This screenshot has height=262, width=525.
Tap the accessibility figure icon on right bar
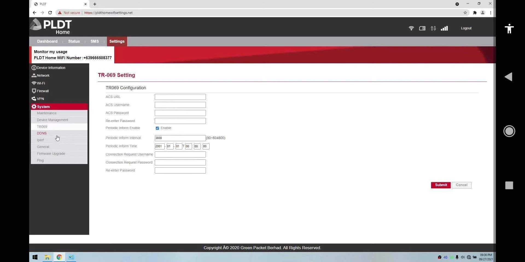pyautogui.click(x=509, y=28)
